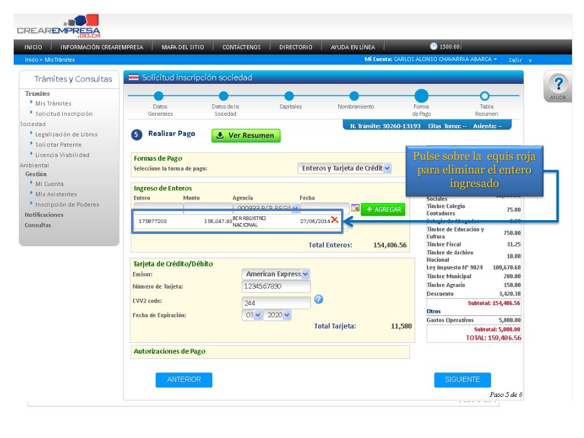Click the Tabla Resumen step circle
The height and width of the screenshot is (438, 584).
pos(485,96)
